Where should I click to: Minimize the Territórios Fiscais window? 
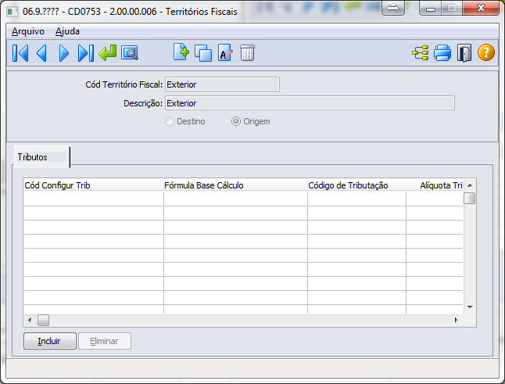pyautogui.click(x=431, y=8)
